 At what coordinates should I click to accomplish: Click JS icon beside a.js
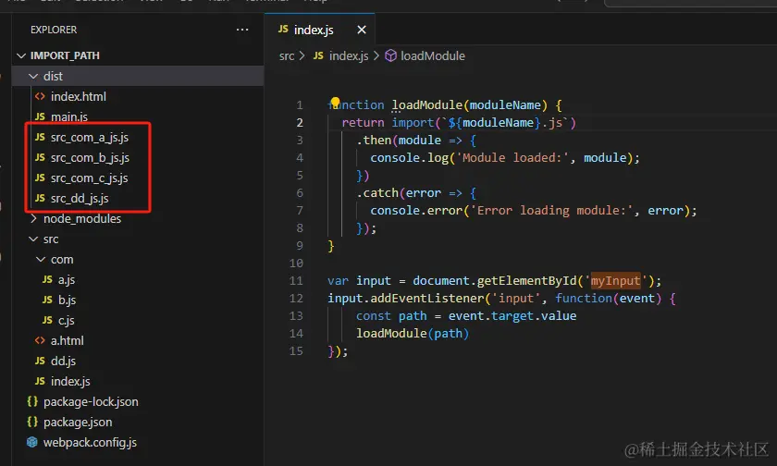pos(47,279)
